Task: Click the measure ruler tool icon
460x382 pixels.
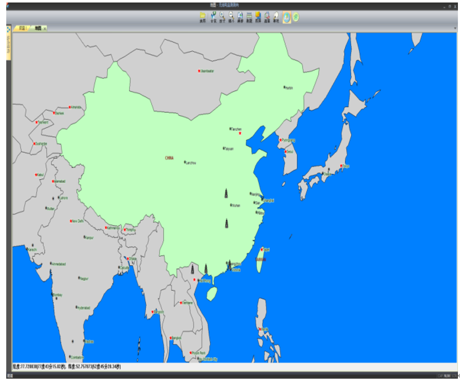Action: 249,16
